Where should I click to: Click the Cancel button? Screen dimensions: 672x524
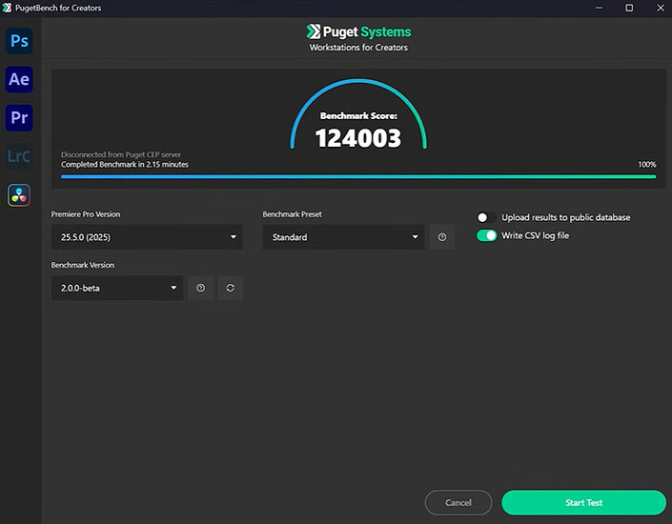[x=458, y=502]
